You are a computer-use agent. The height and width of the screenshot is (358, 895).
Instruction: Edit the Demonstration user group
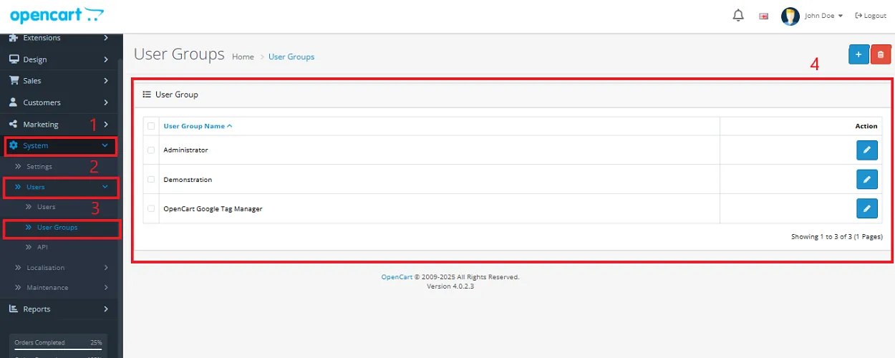(x=866, y=179)
